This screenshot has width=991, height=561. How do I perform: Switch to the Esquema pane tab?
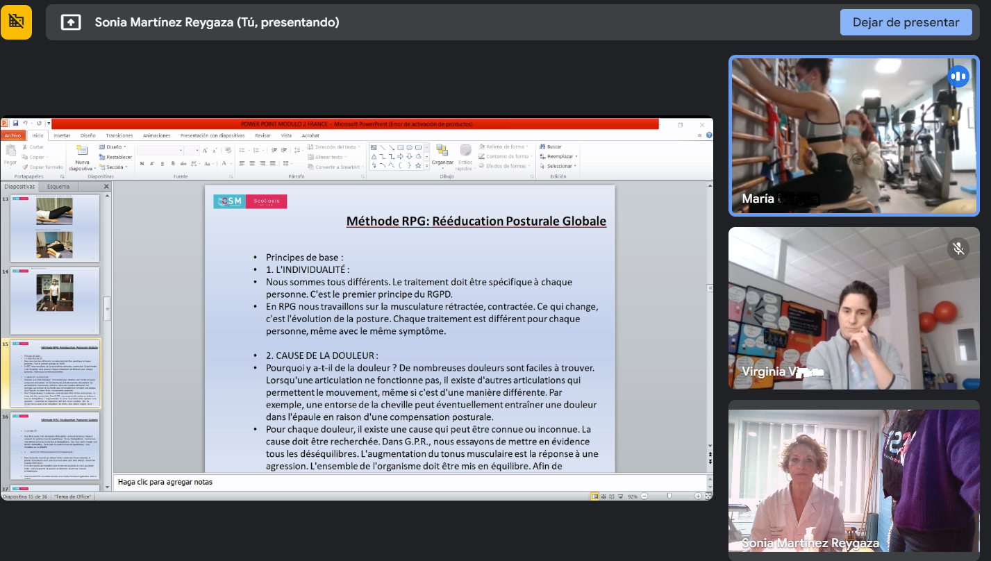[x=58, y=187]
